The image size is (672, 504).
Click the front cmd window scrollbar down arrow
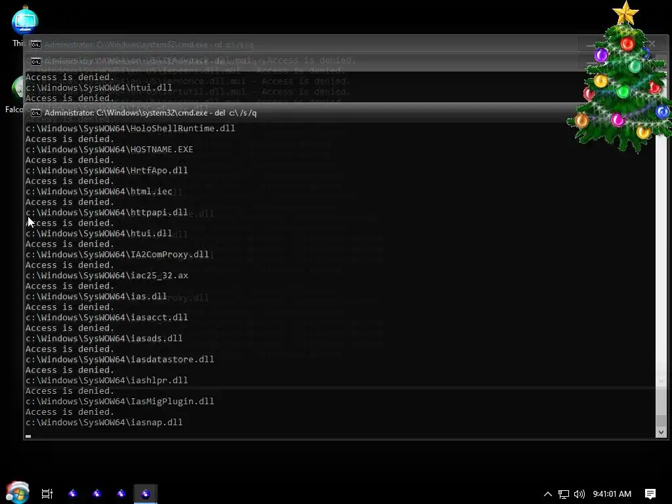click(x=661, y=432)
